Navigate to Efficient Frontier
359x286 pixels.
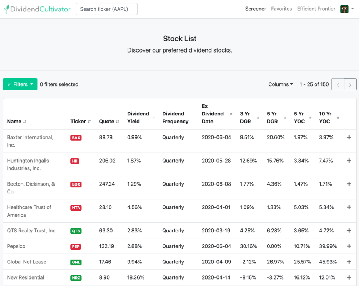point(316,9)
